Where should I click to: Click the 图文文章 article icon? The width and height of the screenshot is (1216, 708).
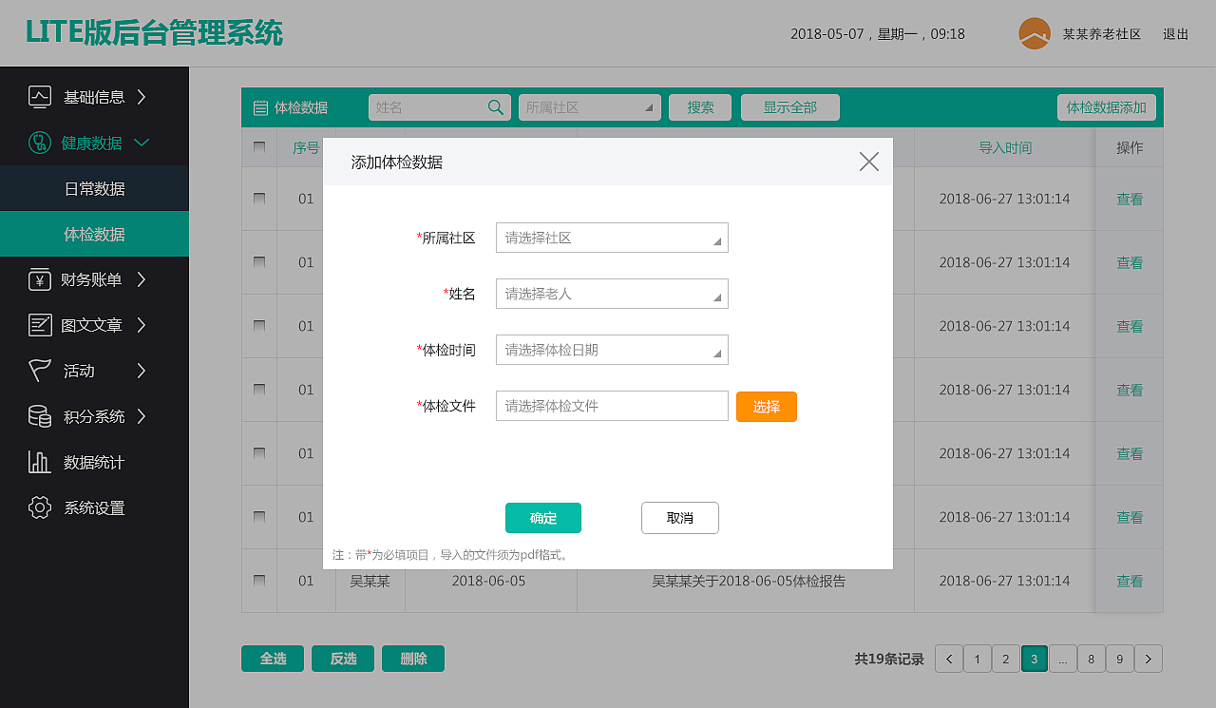39,325
